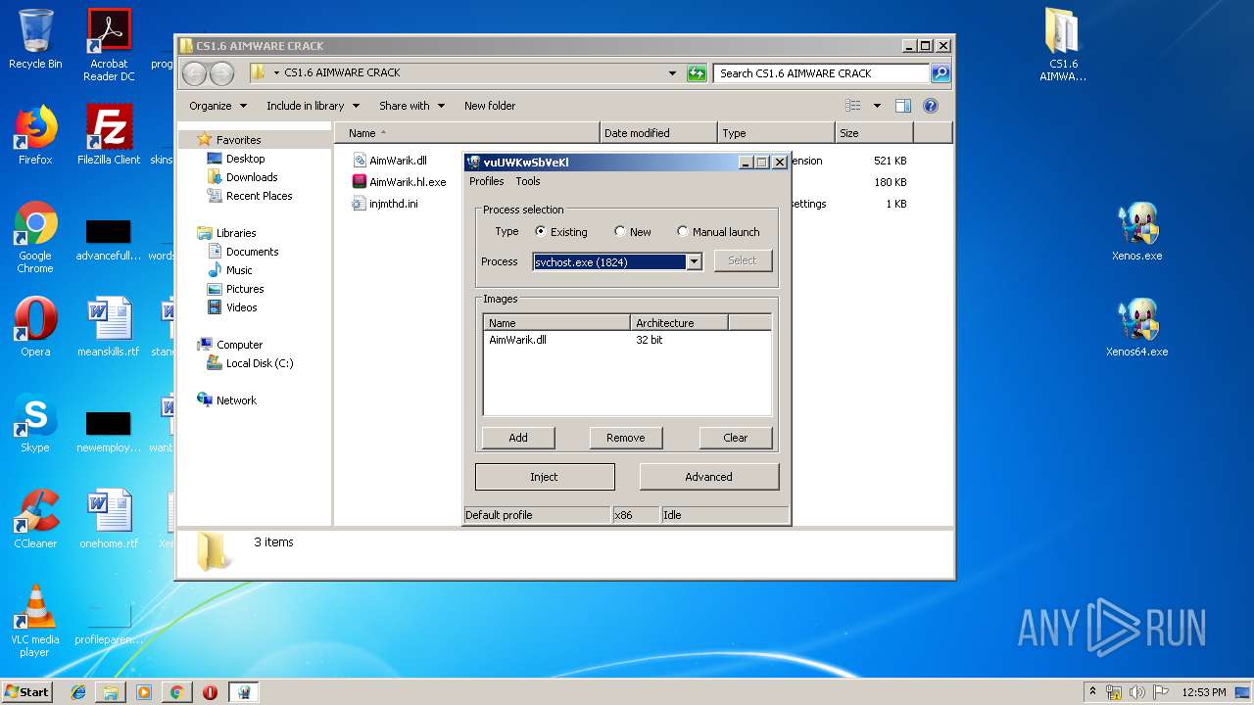Viewport: 1254px width, 705px height.
Task: Select injmthd.ini file in Explorer
Action: pyautogui.click(x=385, y=204)
